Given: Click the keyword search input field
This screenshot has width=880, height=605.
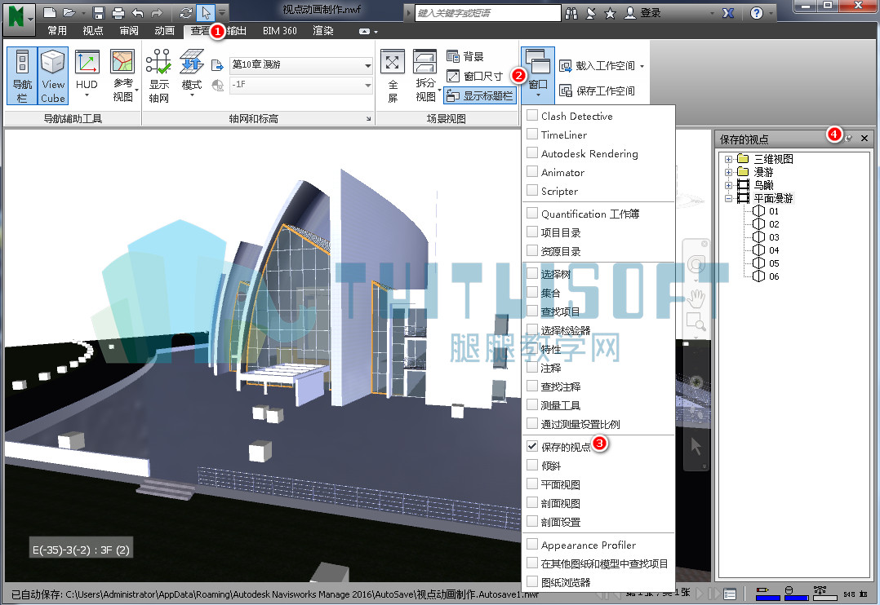Looking at the screenshot, I should tap(487, 13).
